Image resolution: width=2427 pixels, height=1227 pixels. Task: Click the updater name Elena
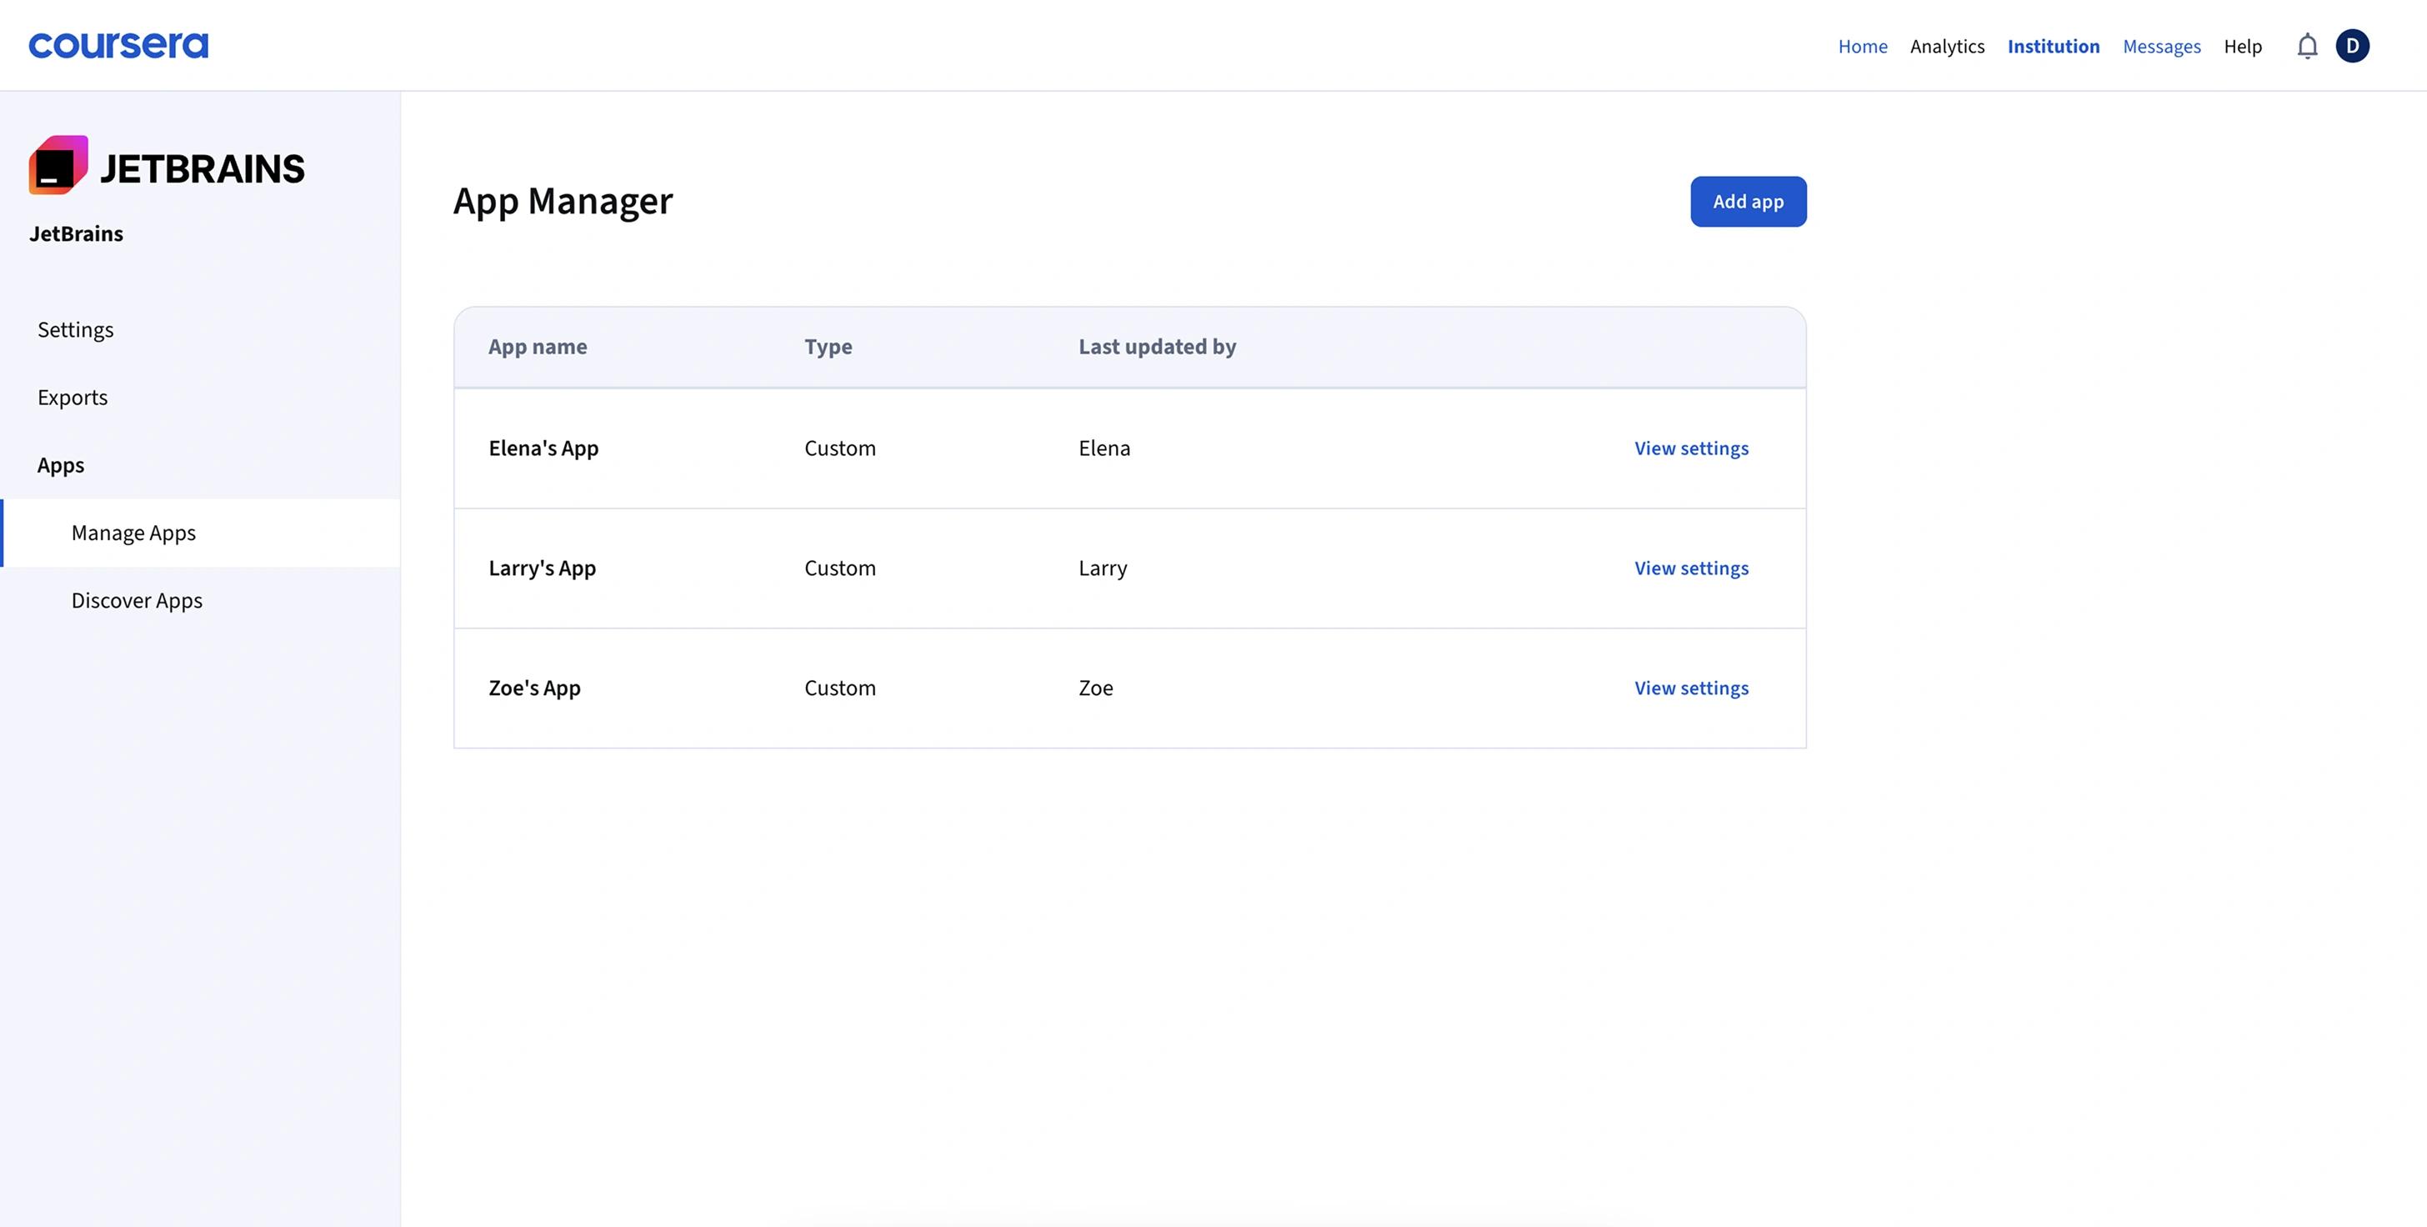(x=1104, y=448)
